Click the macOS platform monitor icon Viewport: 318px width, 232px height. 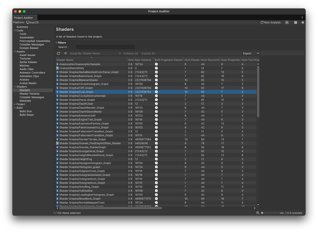tap(28, 22)
